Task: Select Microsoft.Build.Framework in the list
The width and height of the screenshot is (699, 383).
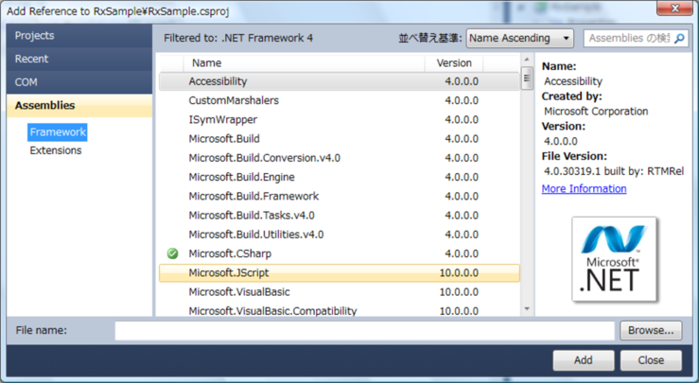Action: pyautogui.click(x=339, y=196)
